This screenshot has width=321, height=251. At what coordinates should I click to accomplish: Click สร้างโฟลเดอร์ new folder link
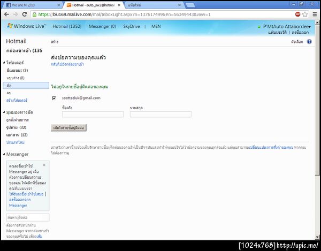(x=17, y=100)
